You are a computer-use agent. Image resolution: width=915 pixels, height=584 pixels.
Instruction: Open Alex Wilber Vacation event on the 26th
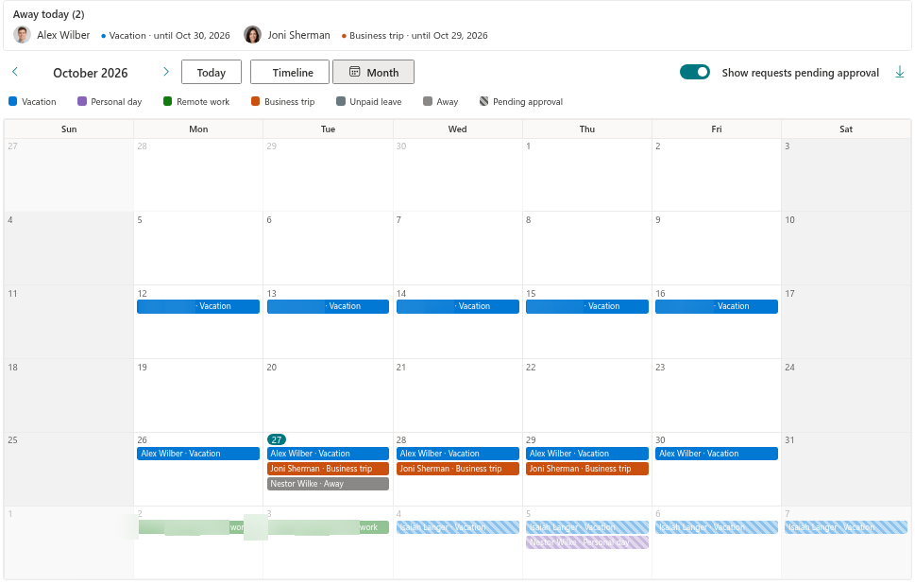pos(198,454)
